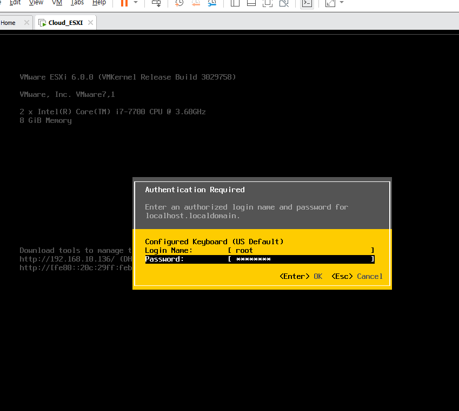This screenshot has width=459, height=411.
Task: Revert the VM to its snapshot
Action: [x=196, y=3]
